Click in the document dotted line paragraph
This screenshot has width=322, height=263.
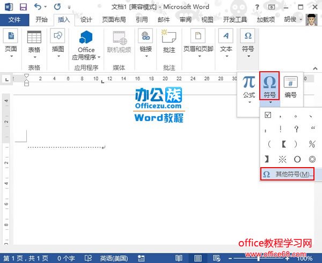(x=67, y=147)
